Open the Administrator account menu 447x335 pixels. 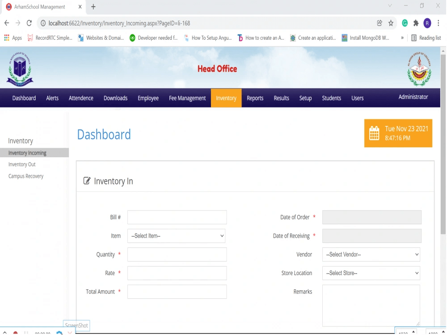point(413,97)
